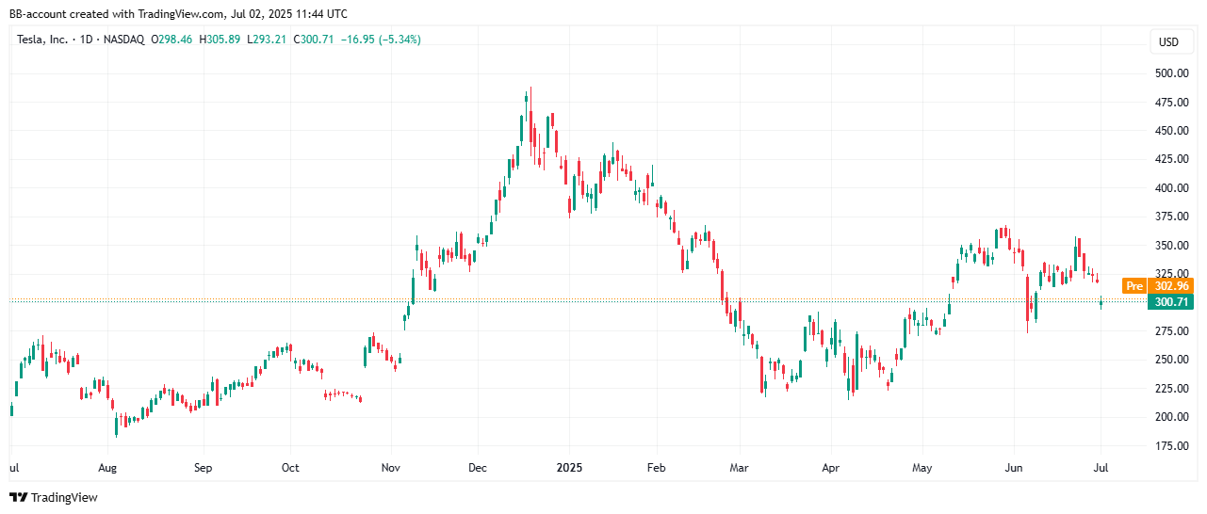
Task: Click the Feb label on time axis
Action: pyautogui.click(x=657, y=468)
